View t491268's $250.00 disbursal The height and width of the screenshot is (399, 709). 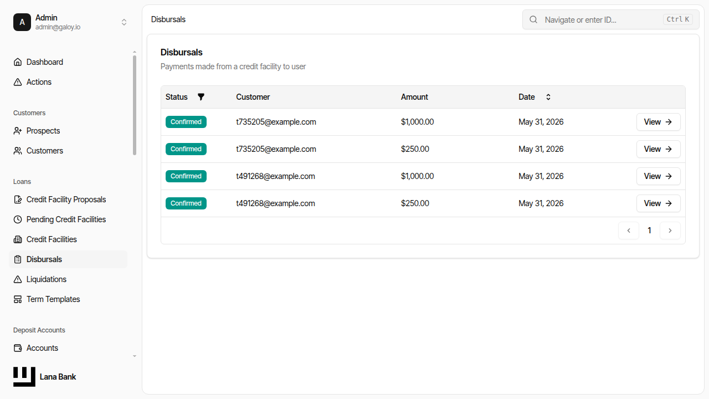pos(658,203)
